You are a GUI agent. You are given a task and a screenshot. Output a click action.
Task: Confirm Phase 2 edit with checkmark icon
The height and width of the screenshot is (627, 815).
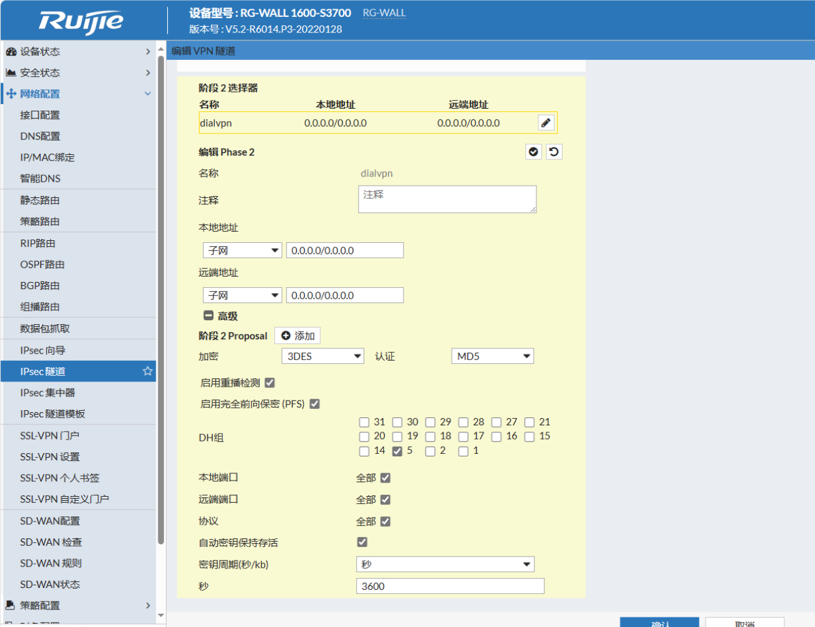point(534,152)
